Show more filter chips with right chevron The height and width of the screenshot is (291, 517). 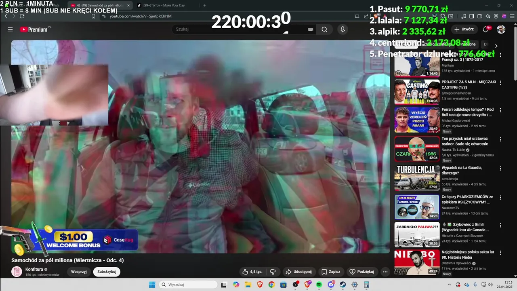496,46
